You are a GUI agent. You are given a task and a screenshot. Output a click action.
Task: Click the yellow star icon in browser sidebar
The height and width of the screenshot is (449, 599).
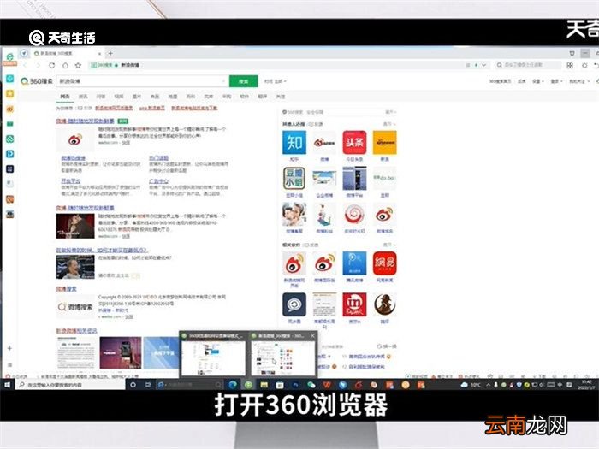[x=10, y=93]
